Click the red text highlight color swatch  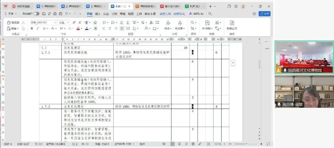tap(78, 28)
